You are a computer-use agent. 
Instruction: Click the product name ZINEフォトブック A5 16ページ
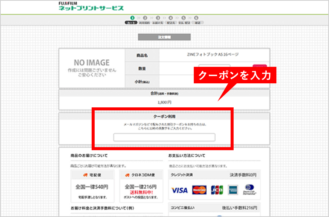tap(213, 54)
